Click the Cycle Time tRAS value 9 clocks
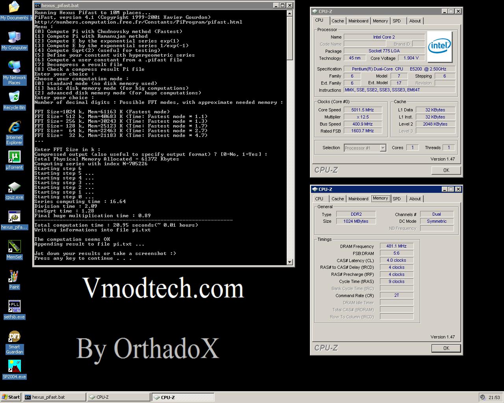504x403 pixels. (x=397, y=281)
